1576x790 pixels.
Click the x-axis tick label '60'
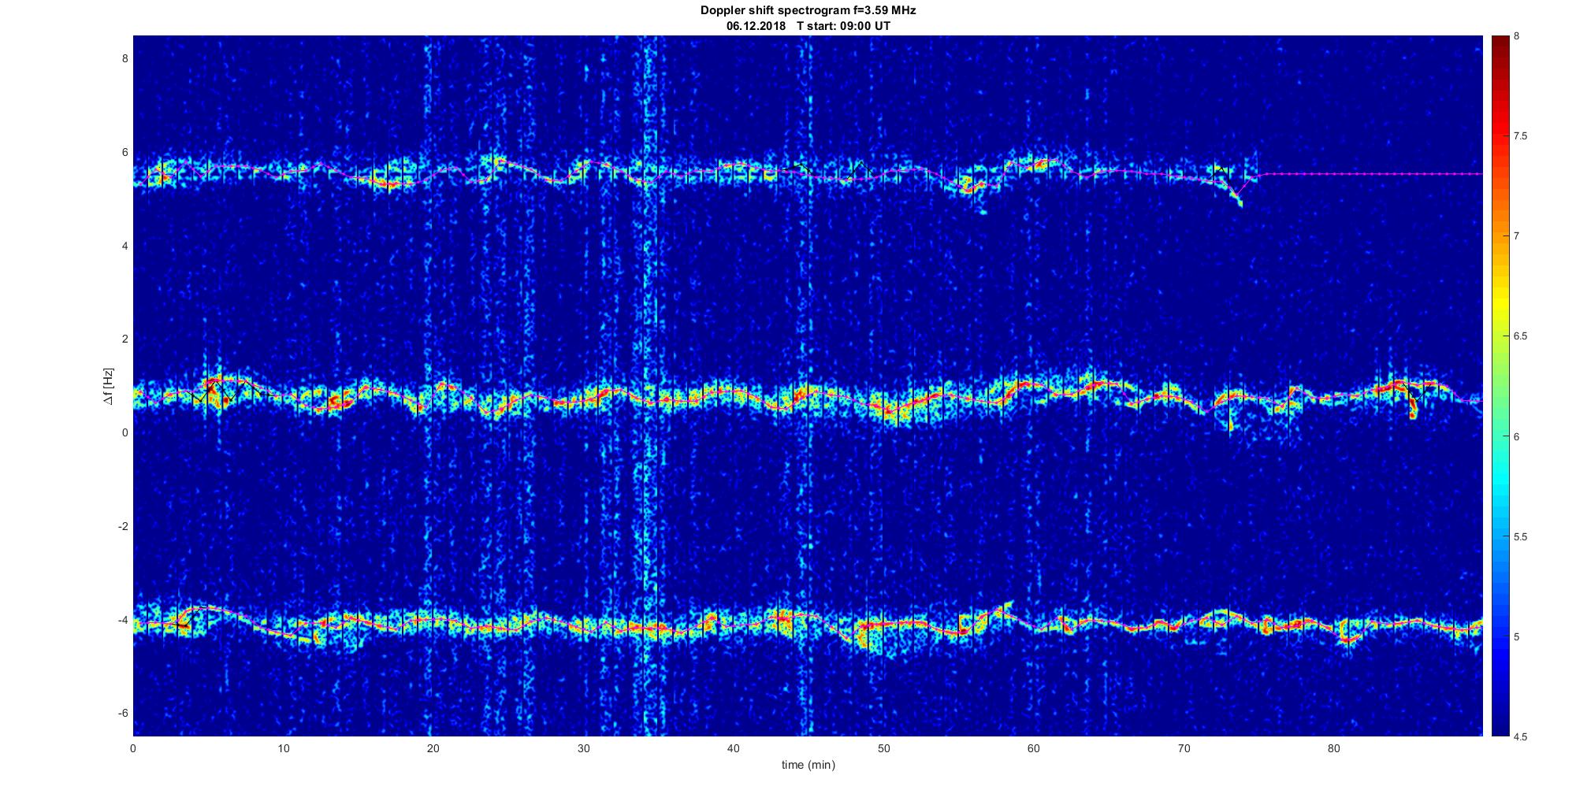[x=1034, y=748]
